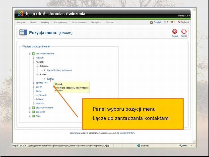The image size is (209, 157).
Task: Collapse the Kategoria tree node
Action: click(x=37, y=66)
